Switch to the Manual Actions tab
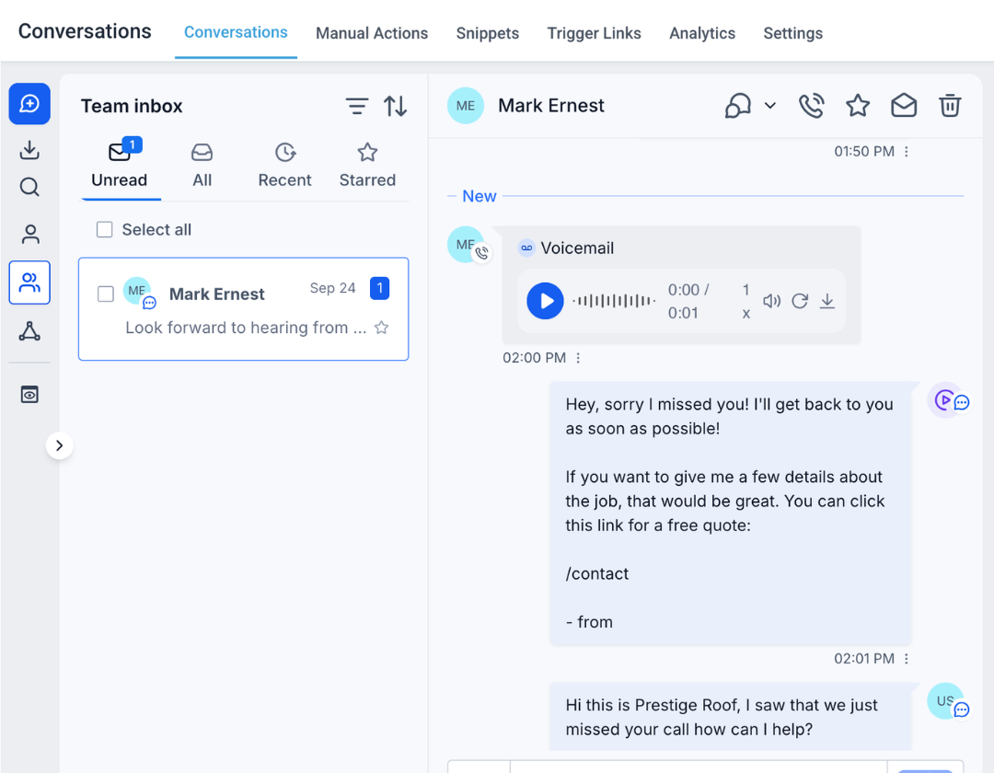 click(372, 33)
